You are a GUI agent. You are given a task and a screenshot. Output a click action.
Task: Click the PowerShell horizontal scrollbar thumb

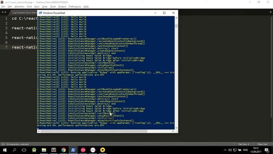click(94, 131)
